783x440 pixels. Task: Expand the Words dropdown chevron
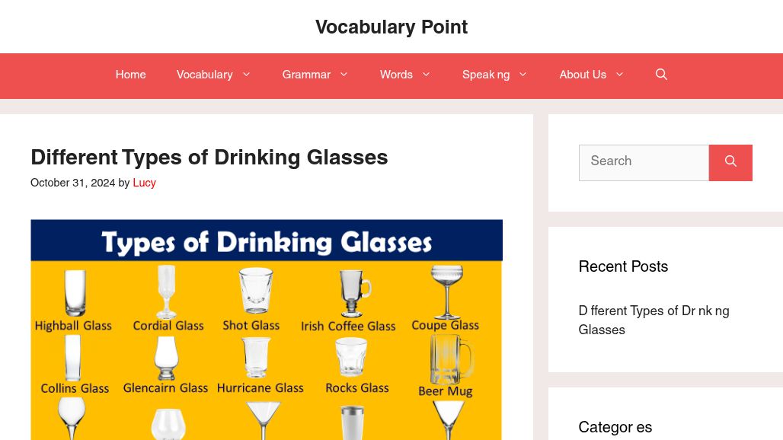point(426,75)
